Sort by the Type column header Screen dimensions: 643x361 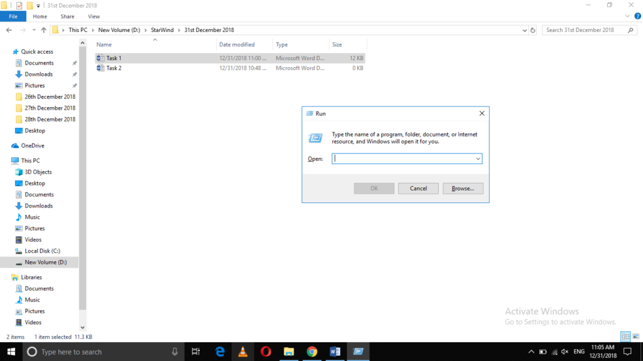(301, 44)
